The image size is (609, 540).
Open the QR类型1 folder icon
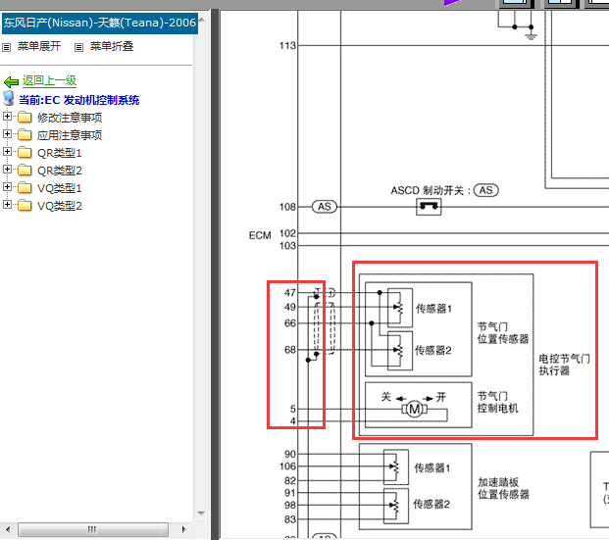[25, 152]
